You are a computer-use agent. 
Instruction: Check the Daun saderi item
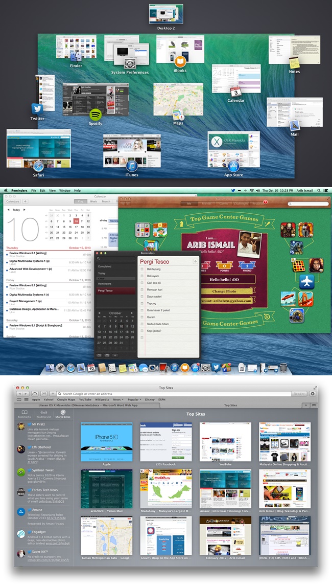(142, 297)
